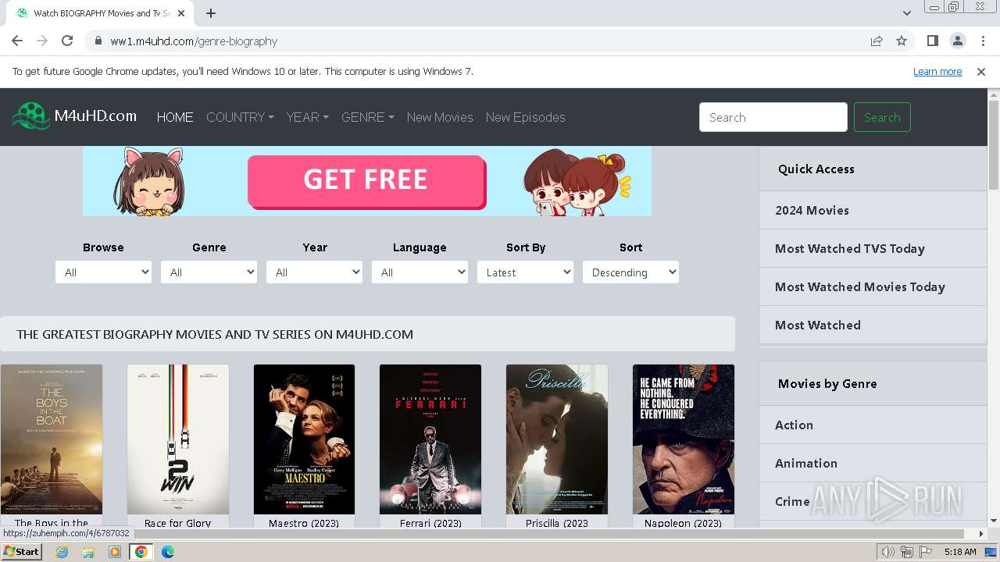Screen dimensions: 1000x562
Task: Open the Sort By dropdown showing Latest
Action: tap(525, 272)
